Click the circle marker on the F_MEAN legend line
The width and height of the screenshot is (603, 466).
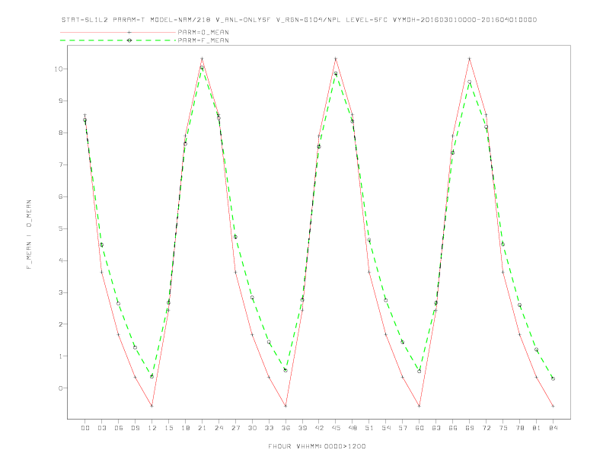pos(129,40)
